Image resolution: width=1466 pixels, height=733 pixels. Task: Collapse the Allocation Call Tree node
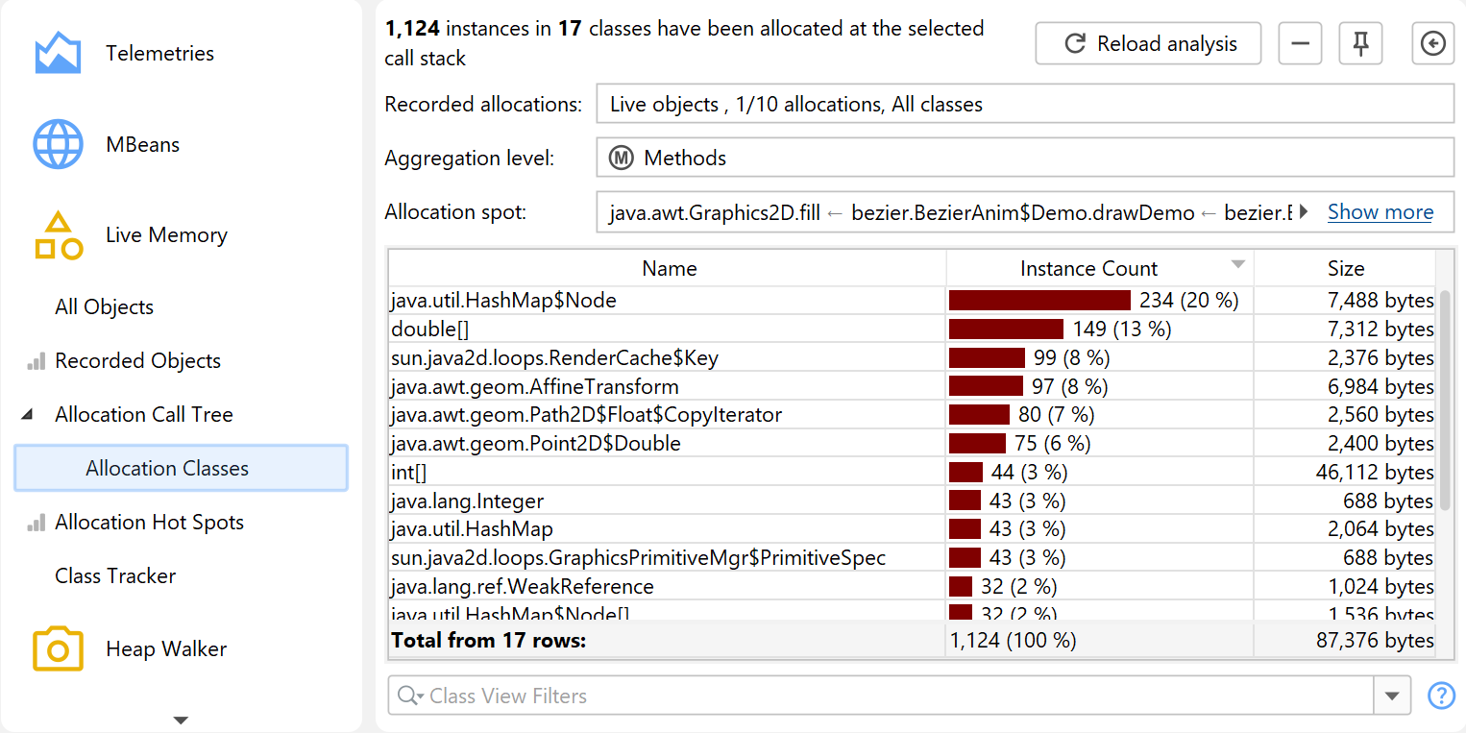pyautogui.click(x=27, y=415)
